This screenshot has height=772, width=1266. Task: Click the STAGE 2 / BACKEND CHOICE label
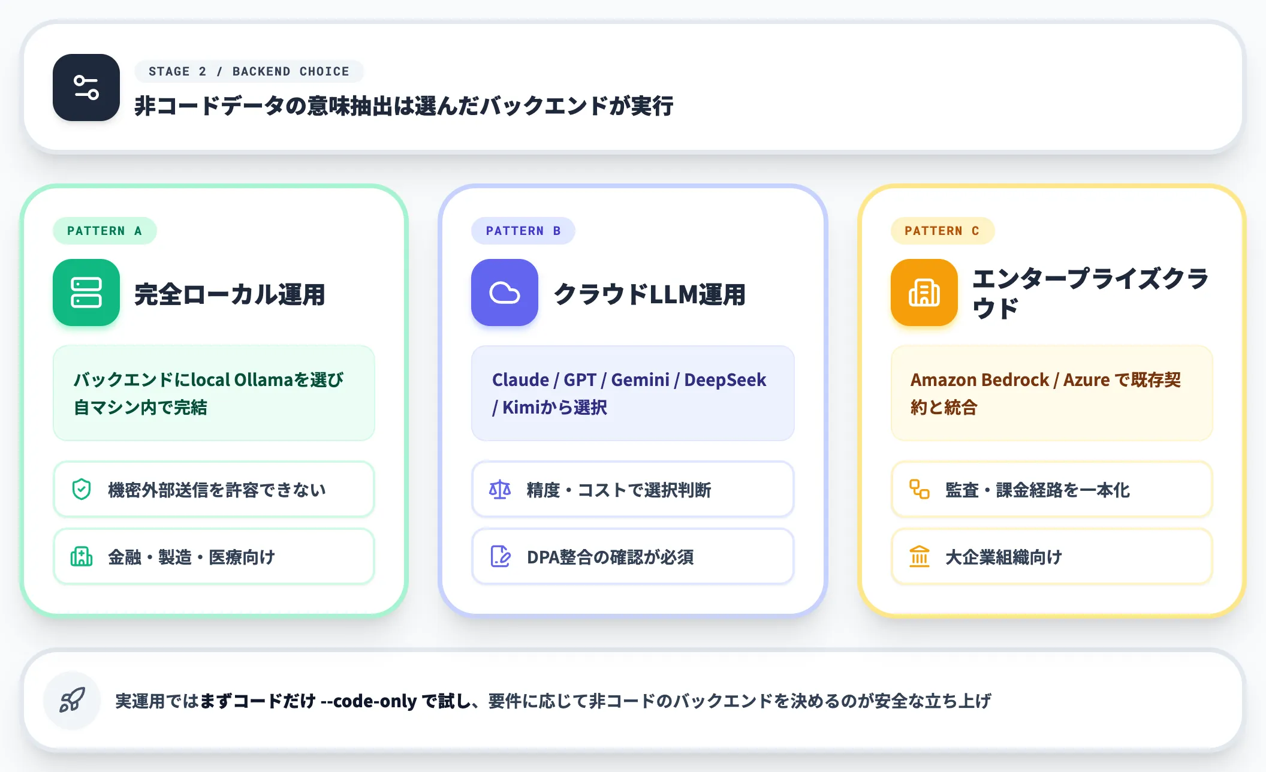249,71
